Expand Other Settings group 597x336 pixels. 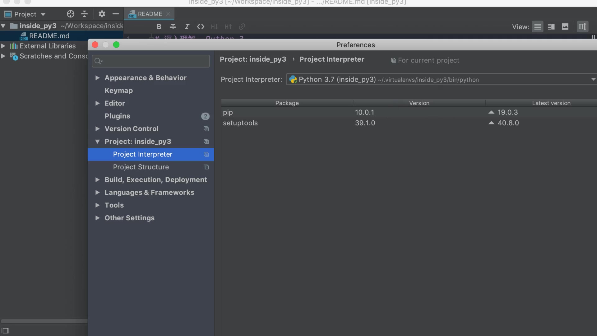(97, 218)
